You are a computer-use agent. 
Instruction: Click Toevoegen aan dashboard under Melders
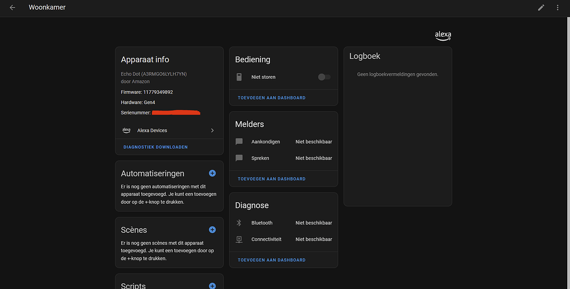[272, 179]
